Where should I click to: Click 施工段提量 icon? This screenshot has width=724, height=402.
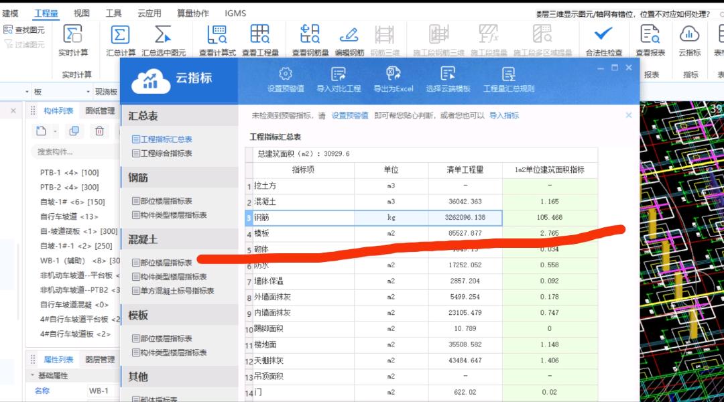(488, 35)
